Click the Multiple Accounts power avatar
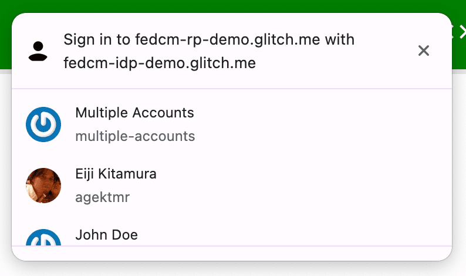The width and height of the screenshot is (466, 276). pyautogui.click(x=43, y=124)
